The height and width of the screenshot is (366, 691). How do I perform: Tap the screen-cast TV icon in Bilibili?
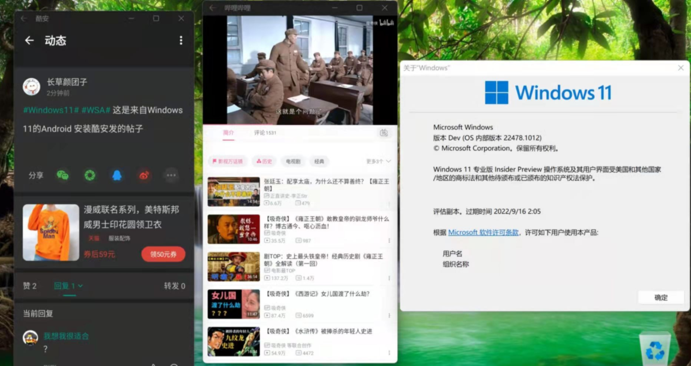pos(383,134)
